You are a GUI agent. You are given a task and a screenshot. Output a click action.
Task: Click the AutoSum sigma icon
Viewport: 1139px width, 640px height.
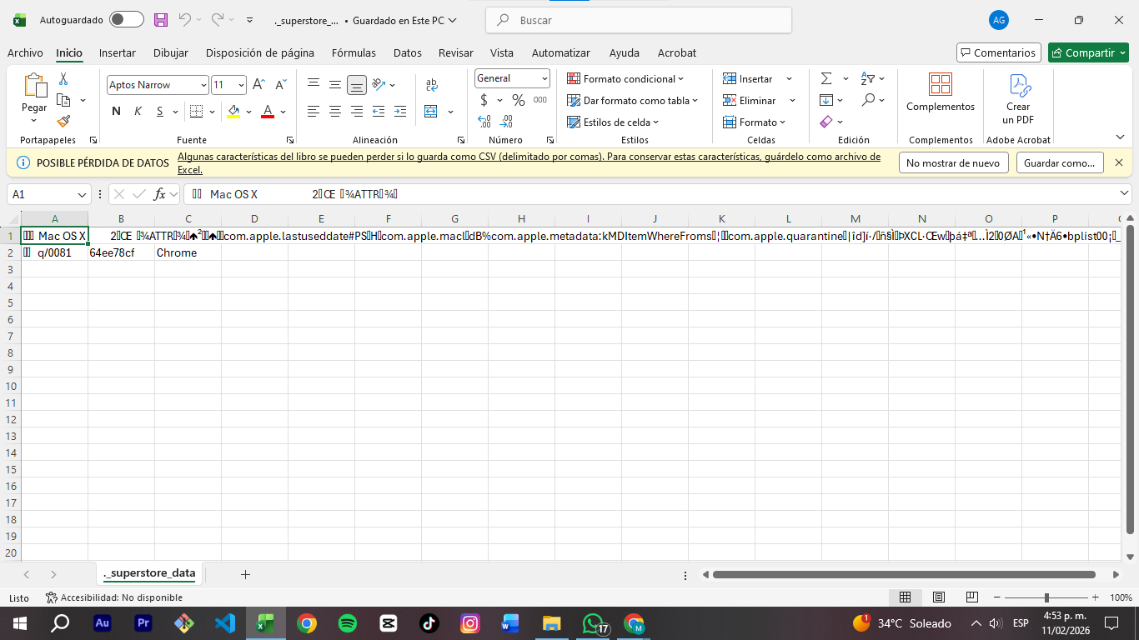point(826,78)
